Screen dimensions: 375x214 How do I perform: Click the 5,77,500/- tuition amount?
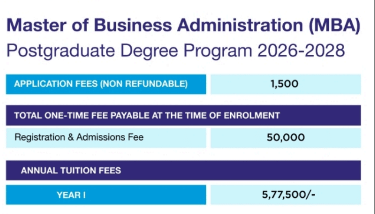[285, 194]
